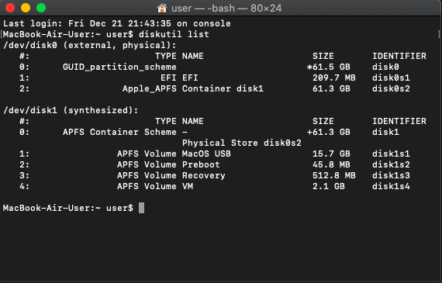Click the home folder icon in title bar

pyautogui.click(x=162, y=9)
